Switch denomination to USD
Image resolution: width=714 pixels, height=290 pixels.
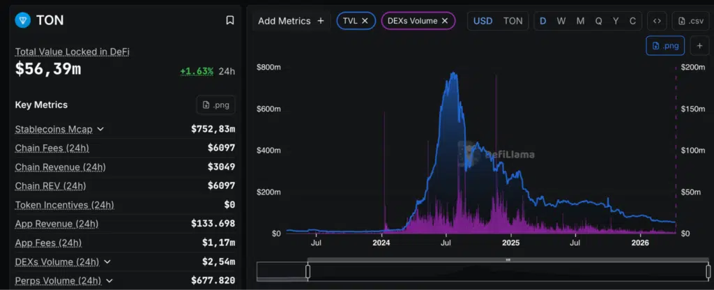click(483, 21)
